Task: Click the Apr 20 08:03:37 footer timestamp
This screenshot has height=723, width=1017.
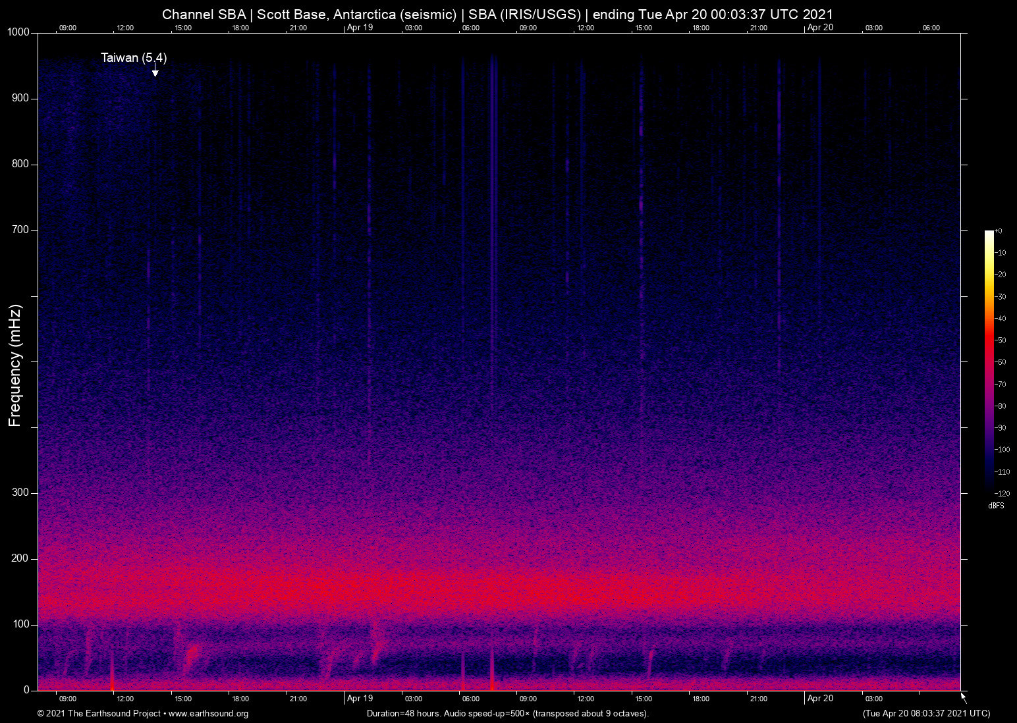Action: click(926, 714)
